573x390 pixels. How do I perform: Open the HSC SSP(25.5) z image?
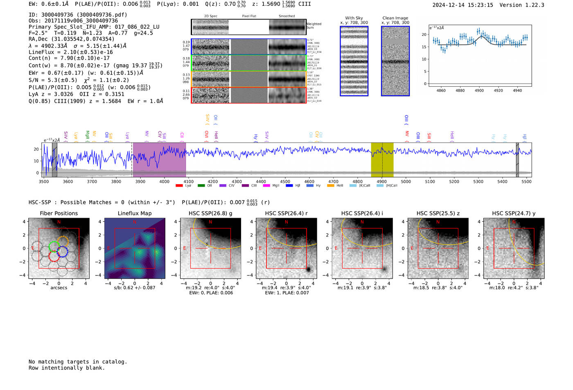438,248
